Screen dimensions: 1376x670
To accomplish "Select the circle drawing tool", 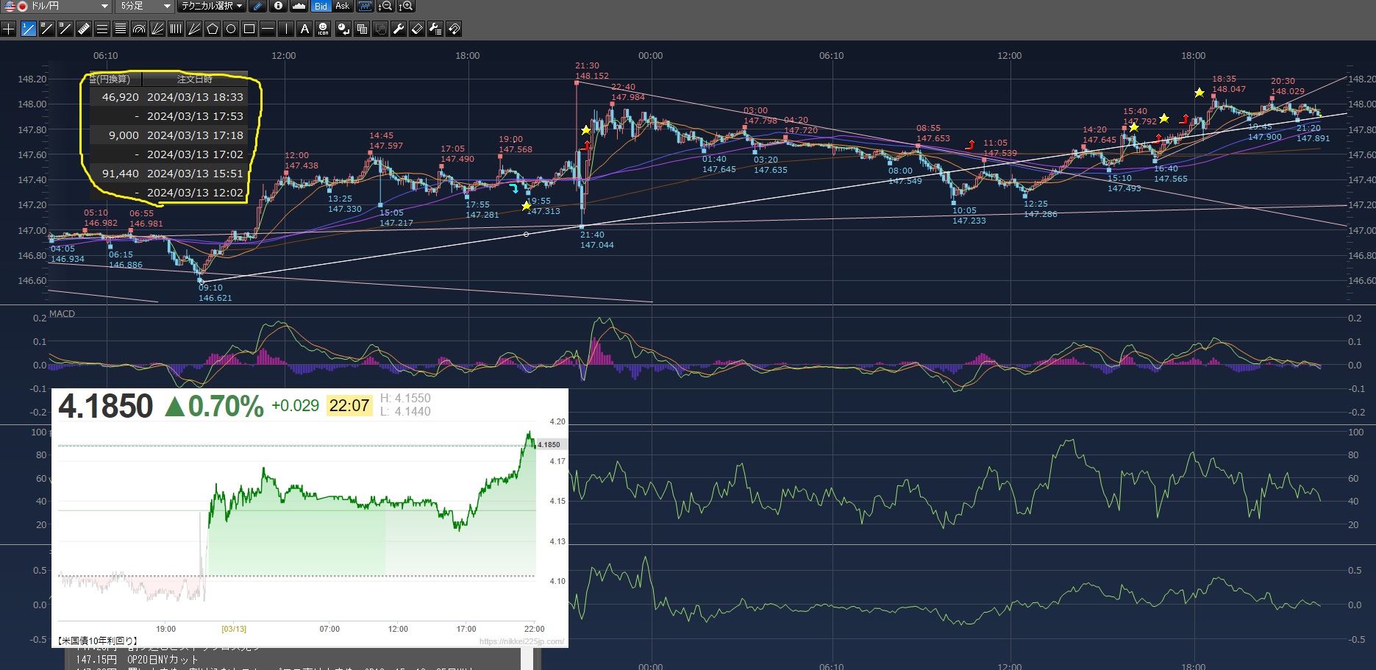I will [x=231, y=29].
